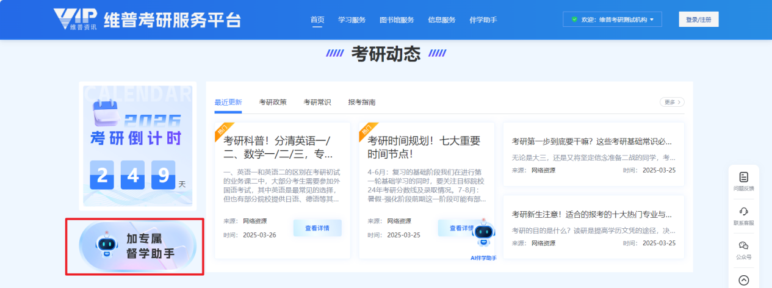Click the green shield icon beside 欢迎
This screenshot has height=288, width=772.
pyautogui.click(x=574, y=20)
